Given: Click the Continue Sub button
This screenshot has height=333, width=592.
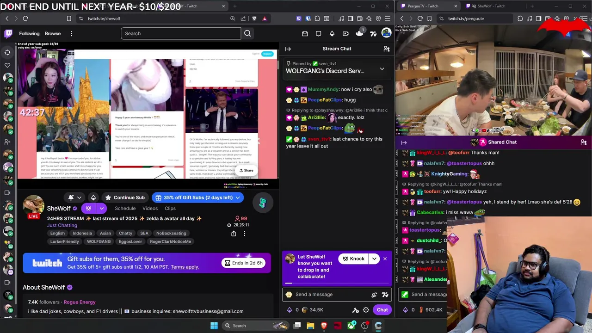Looking at the screenshot, I should [x=125, y=197].
